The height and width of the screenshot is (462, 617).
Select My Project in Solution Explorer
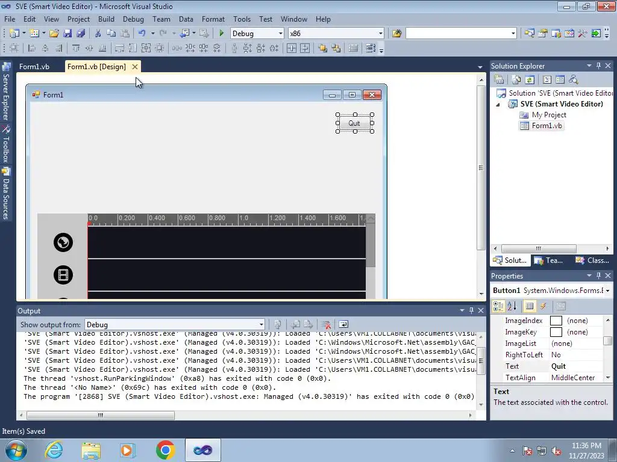[549, 115]
